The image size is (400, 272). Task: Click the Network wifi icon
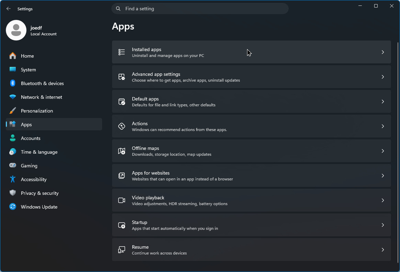coord(13,97)
